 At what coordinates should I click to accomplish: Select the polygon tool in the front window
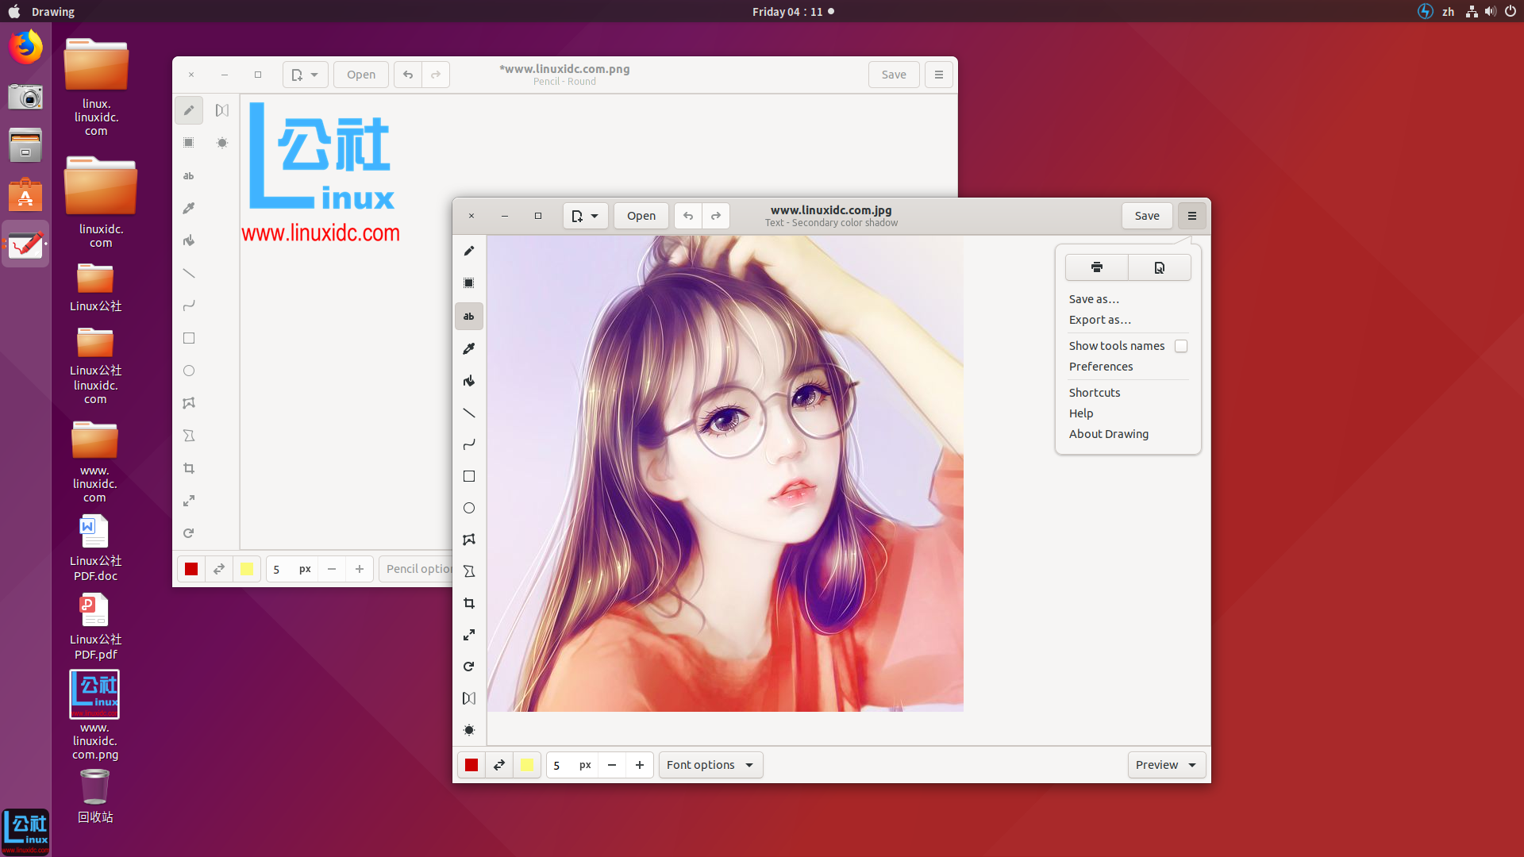tap(469, 540)
